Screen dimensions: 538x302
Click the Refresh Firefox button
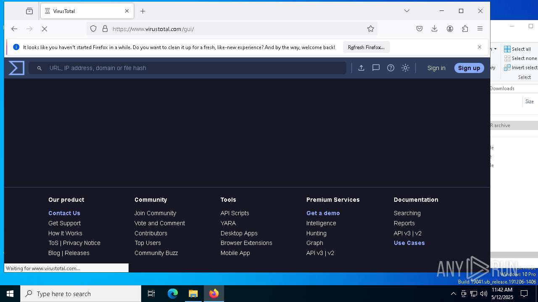pos(366,47)
